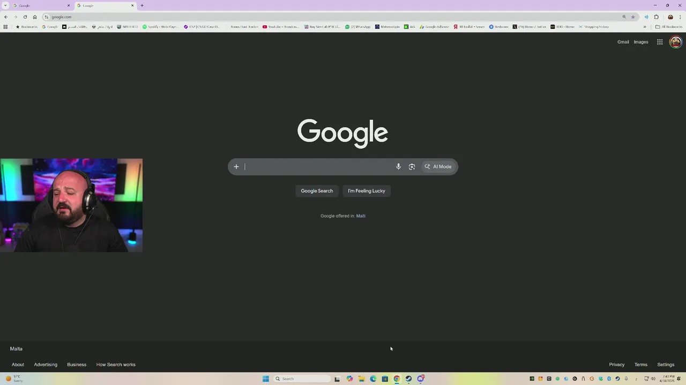Click the taskbar Search box
Screen dimensions: 686x385
click(302, 379)
